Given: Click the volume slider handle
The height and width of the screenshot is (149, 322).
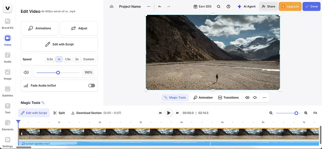Looking at the screenshot, I should pos(58,72).
